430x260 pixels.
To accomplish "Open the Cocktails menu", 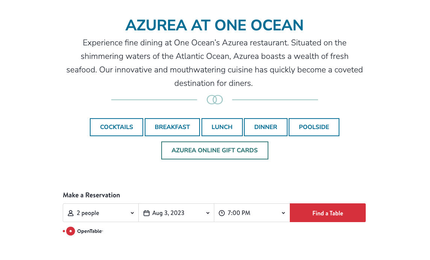I will pyautogui.click(x=117, y=127).
